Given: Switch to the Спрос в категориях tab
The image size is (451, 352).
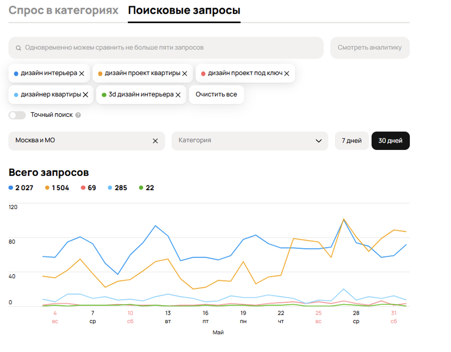Looking at the screenshot, I should 63,11.
